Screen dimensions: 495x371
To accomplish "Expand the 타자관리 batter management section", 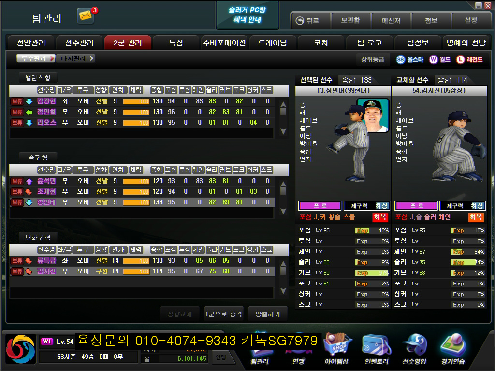I will click(76, 58).
